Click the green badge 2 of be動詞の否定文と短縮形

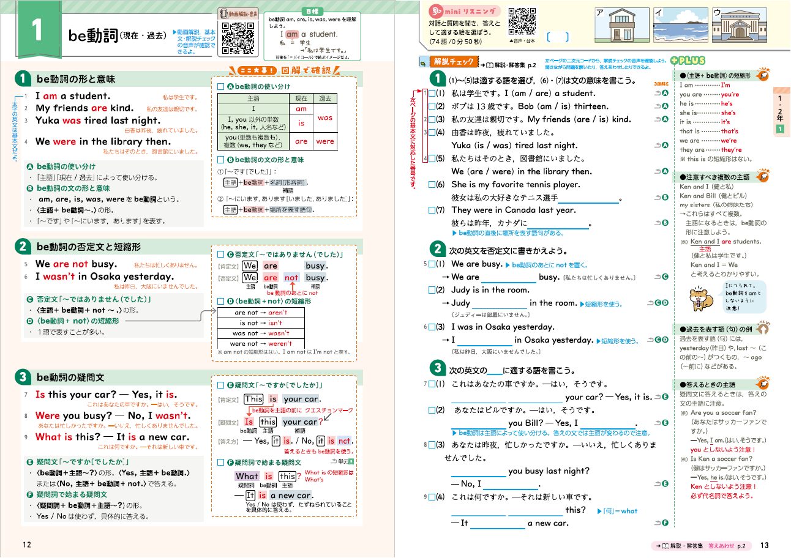click(x=21, y=247)
